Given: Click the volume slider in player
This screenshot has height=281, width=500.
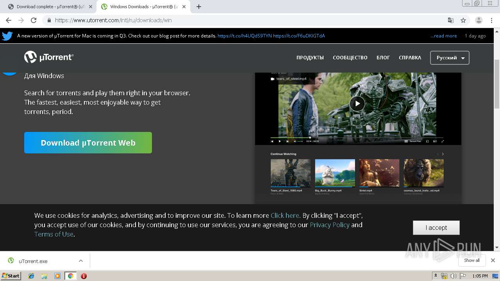Looking at the screenshot, I should click(x=300, y=141).
